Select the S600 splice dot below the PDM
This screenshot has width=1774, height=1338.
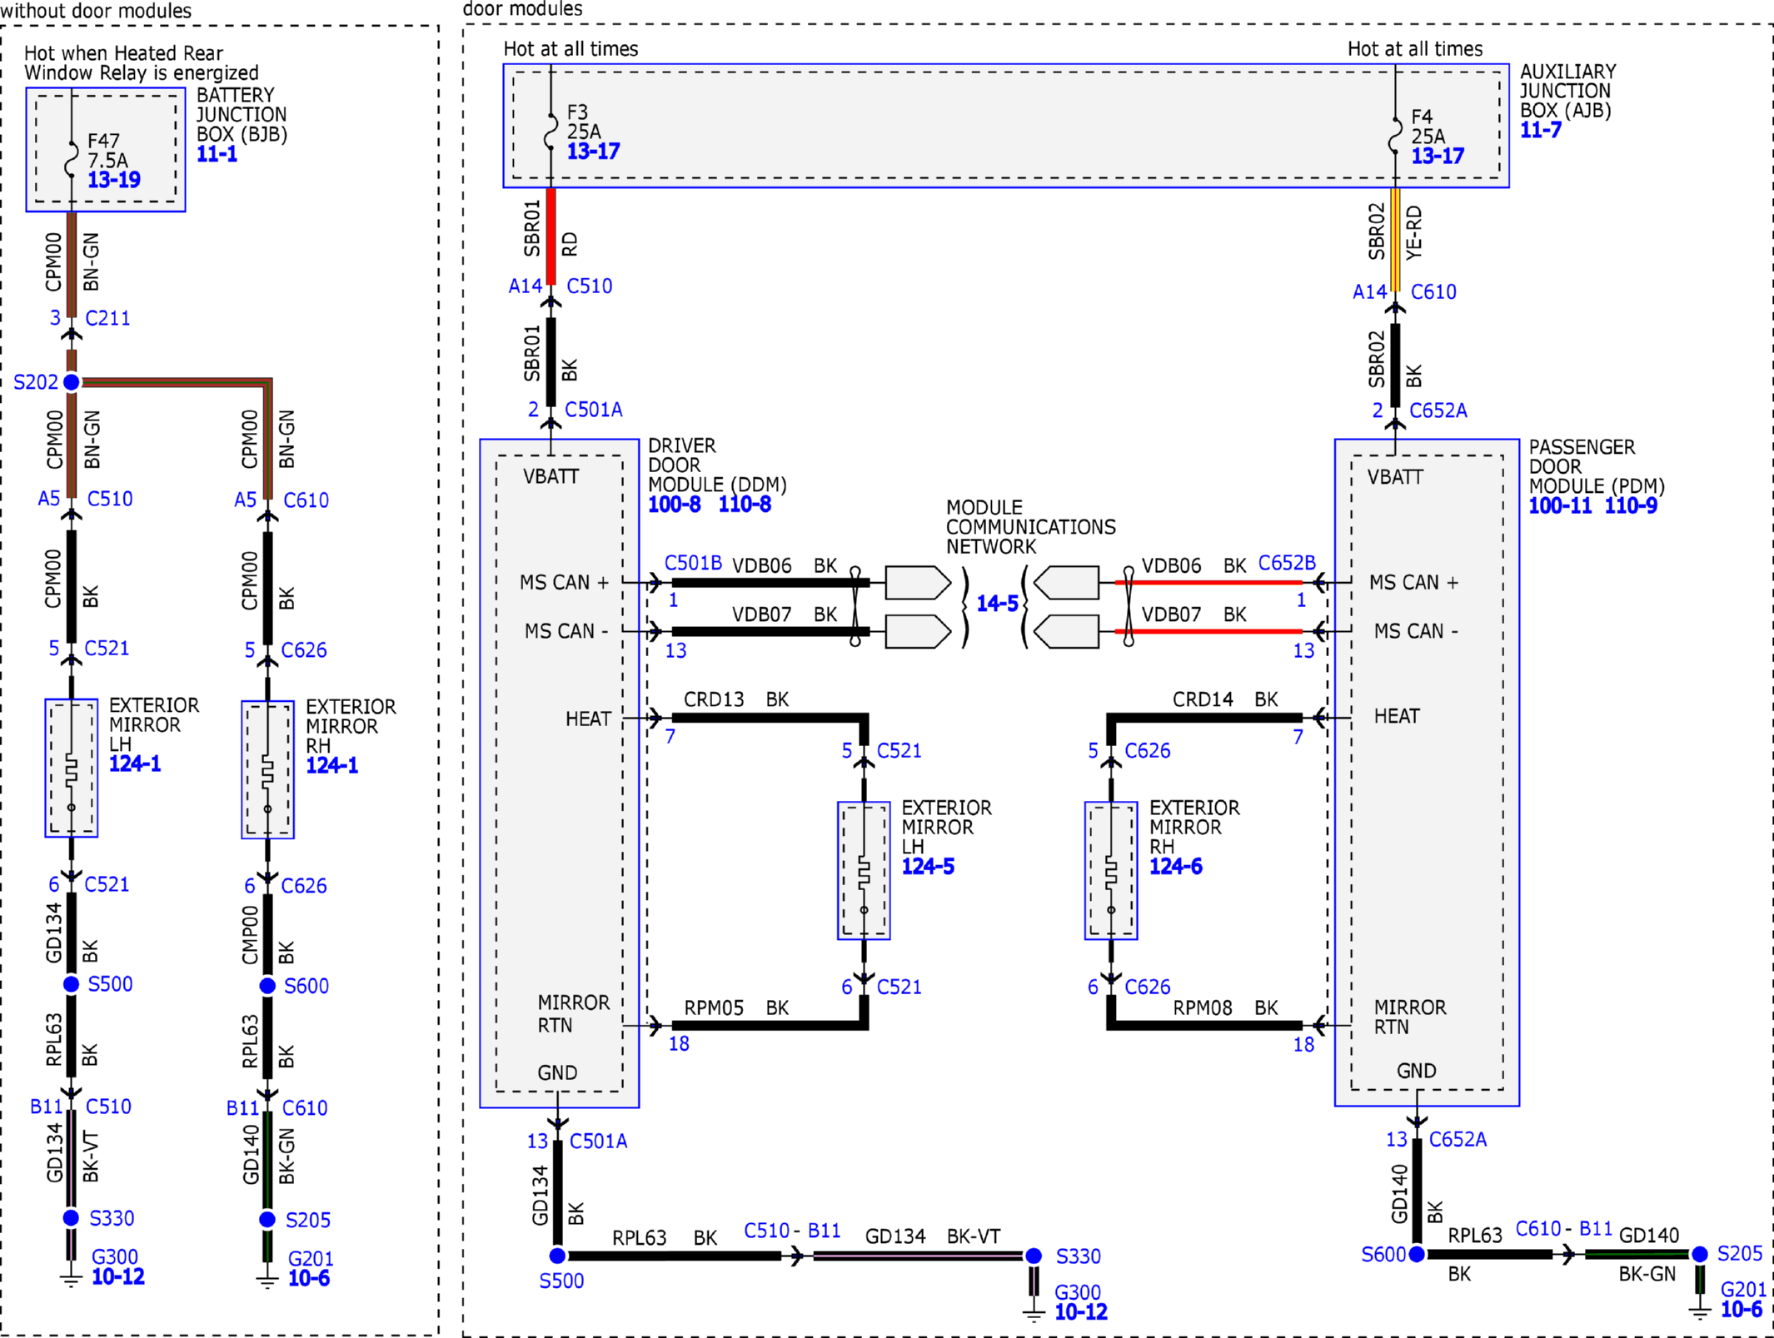click(1416, 1253)
